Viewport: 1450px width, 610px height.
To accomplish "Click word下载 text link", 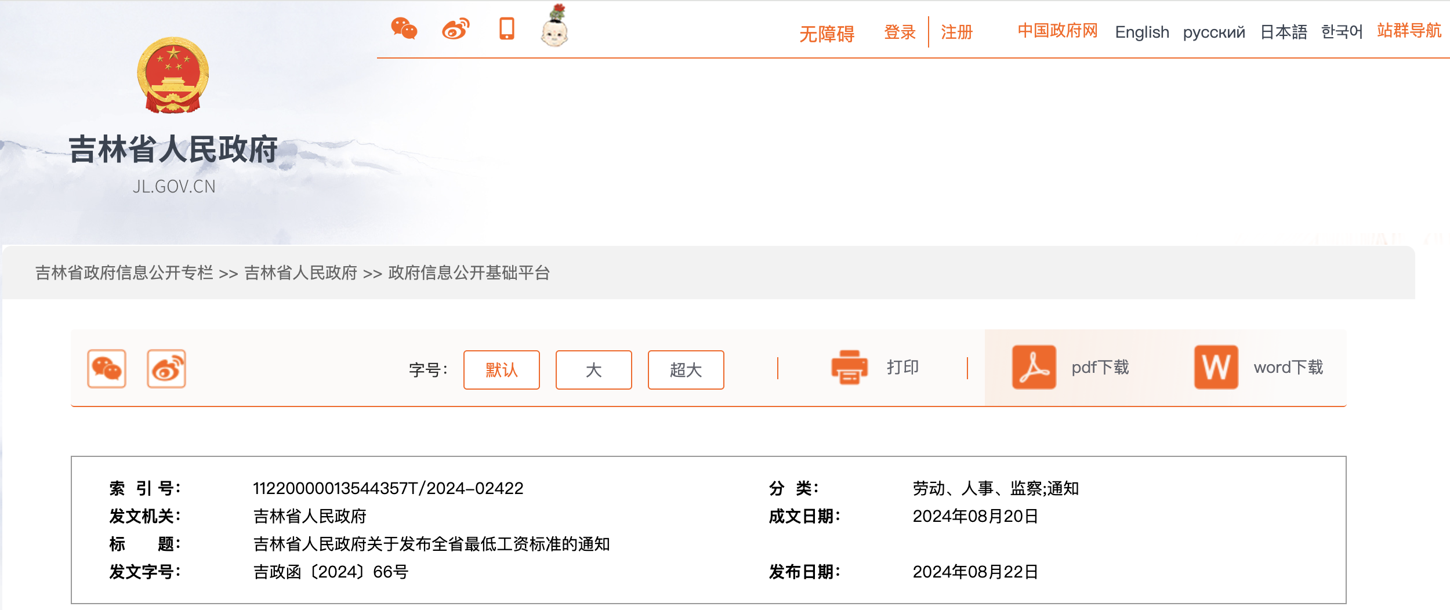I will tap(1288, 367).
